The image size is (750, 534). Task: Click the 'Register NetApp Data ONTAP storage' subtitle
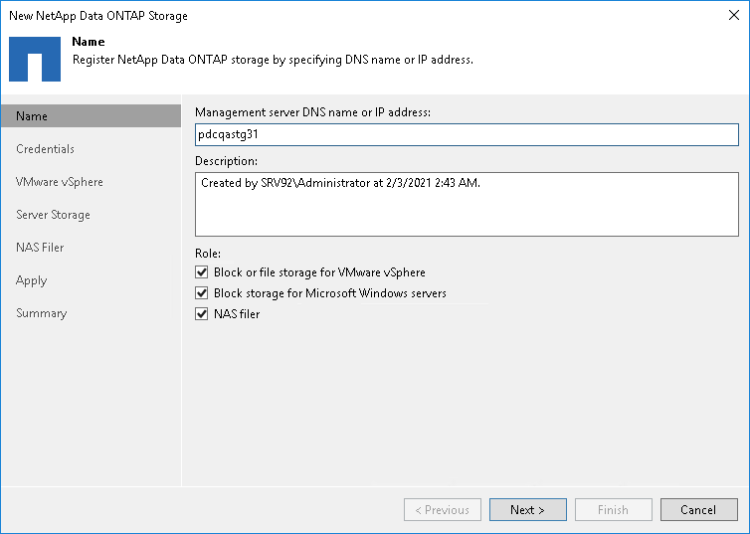(273, 60)
